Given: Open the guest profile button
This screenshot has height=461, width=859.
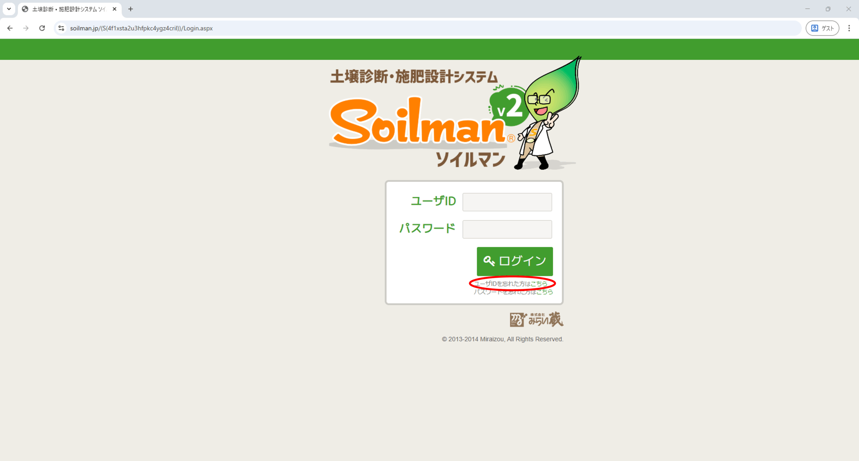Looking at the screenshot, I should click(822, 28).
